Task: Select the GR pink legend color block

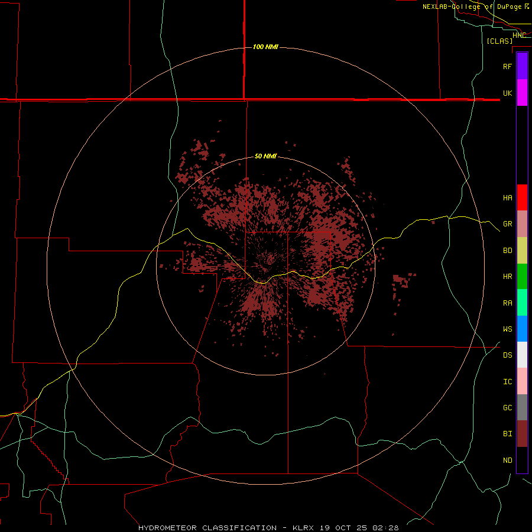Action: tap(522, 224)
